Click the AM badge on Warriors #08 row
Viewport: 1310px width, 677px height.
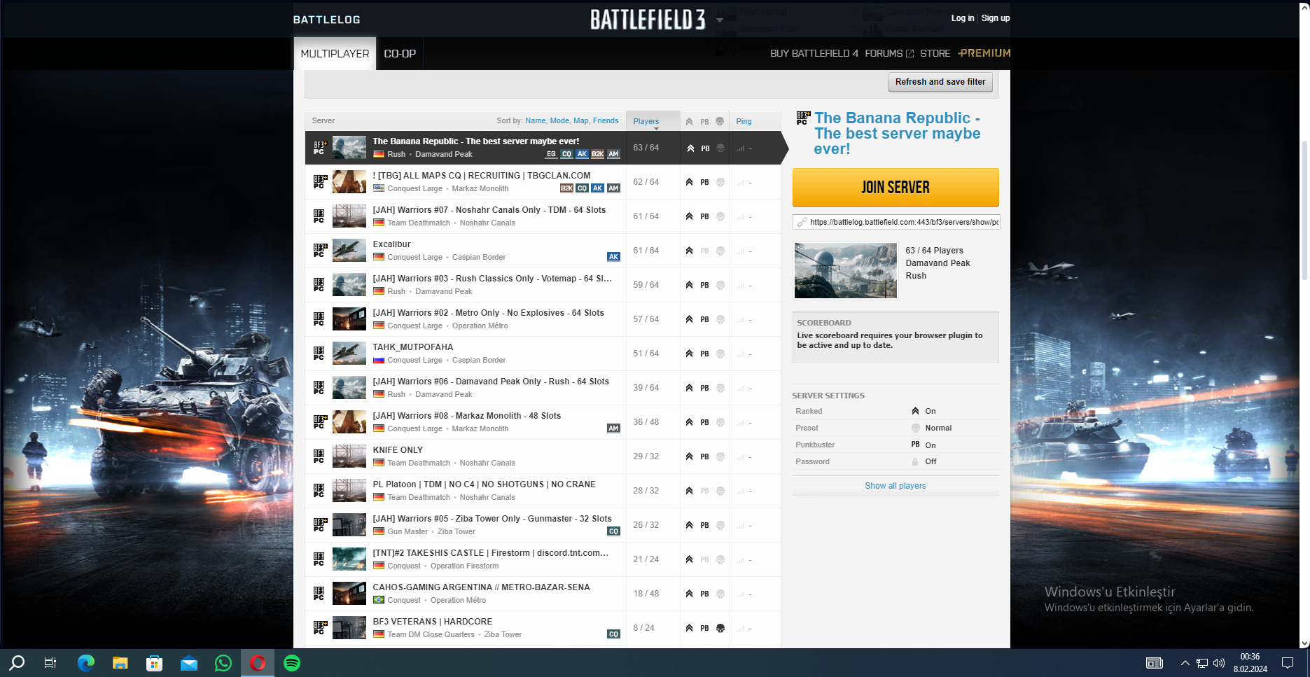(x=613, y=428)
